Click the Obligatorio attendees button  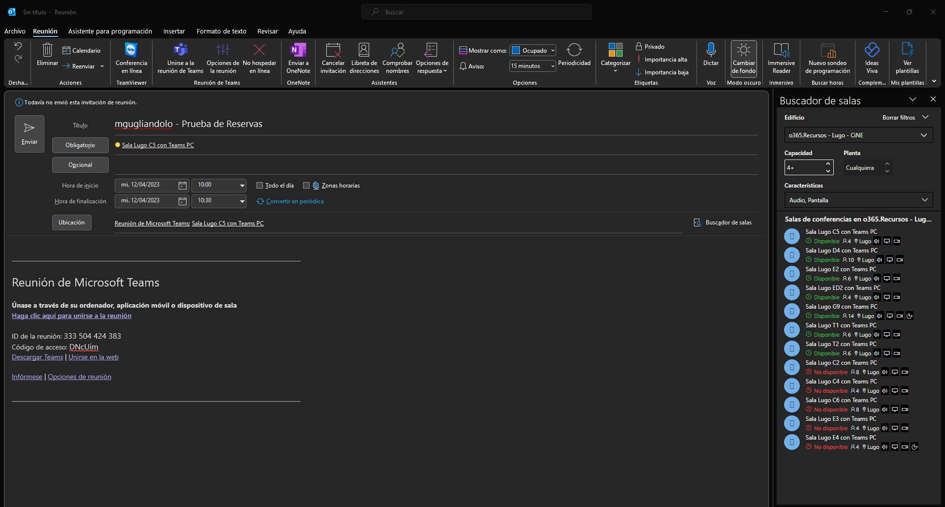click(80, 145)
